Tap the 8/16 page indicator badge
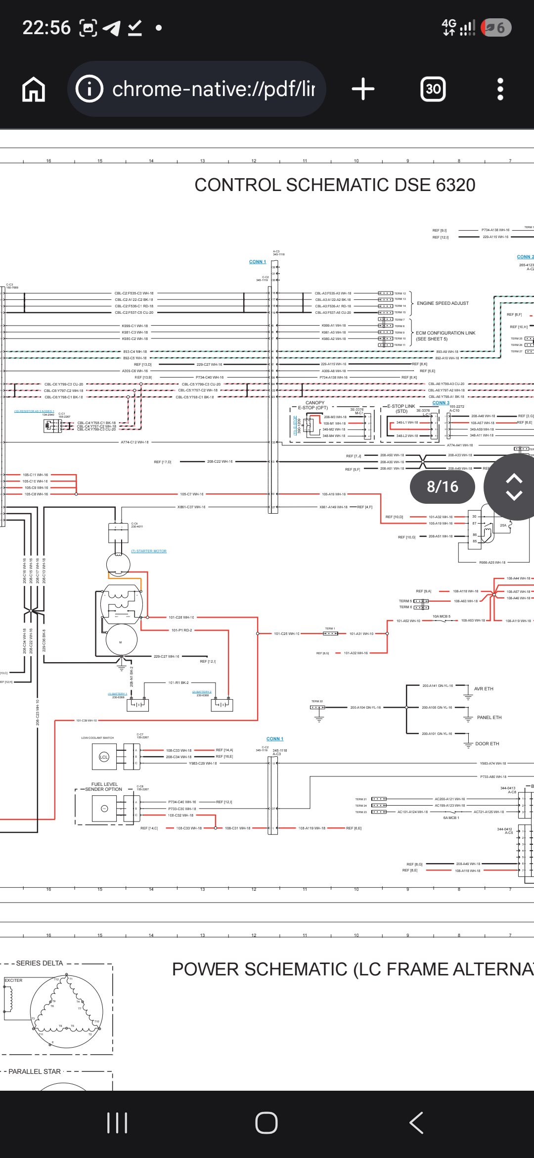The width and height of the screenshot is (534, 1158). click(x=443, y=487)
